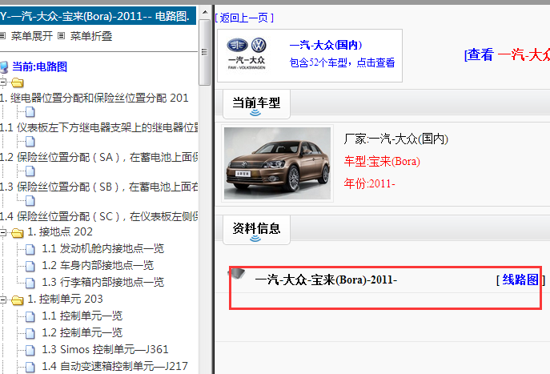550x374 pixels.
Task: Click the 车型:宝来(Bora) text
Action: 382,162
